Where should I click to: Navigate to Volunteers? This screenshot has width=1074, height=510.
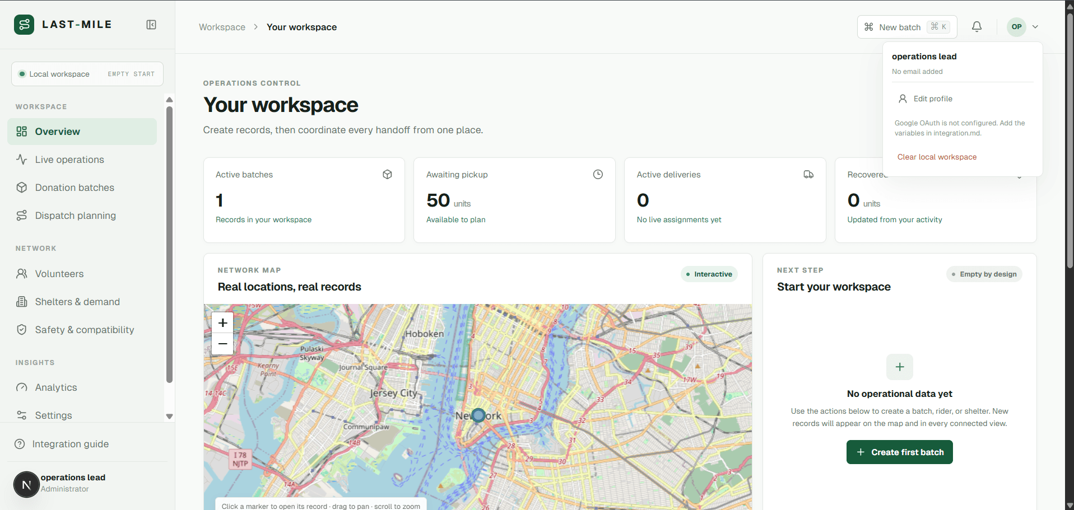(x=82, y=274)
